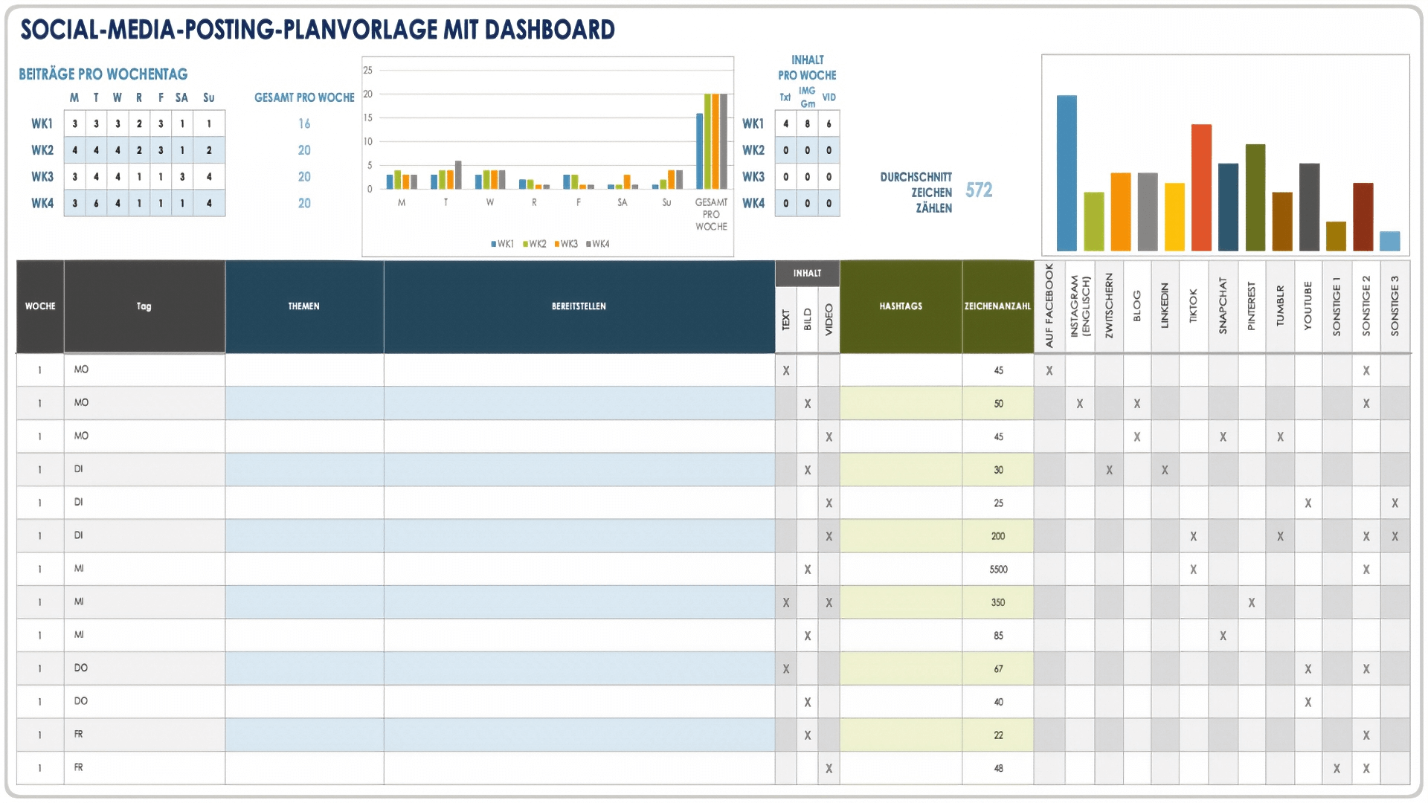Select the WK1 VID cell with value 6
The height and width of the screenshot is (803, 1428).
tap(829, 124)
